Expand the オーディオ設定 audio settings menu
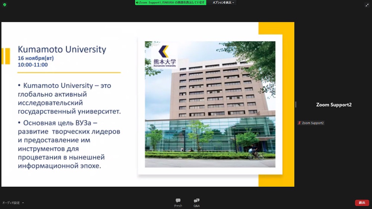 pos(13,203)
